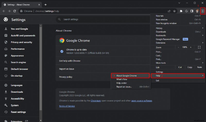Toggle the side panel icon

[192, 11]
